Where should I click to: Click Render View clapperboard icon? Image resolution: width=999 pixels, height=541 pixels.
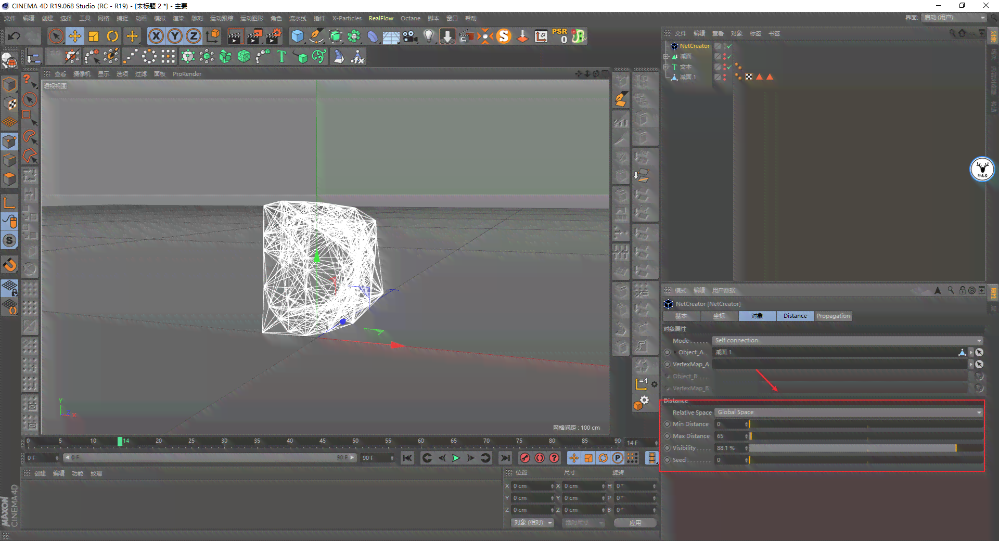click(235, 36)
